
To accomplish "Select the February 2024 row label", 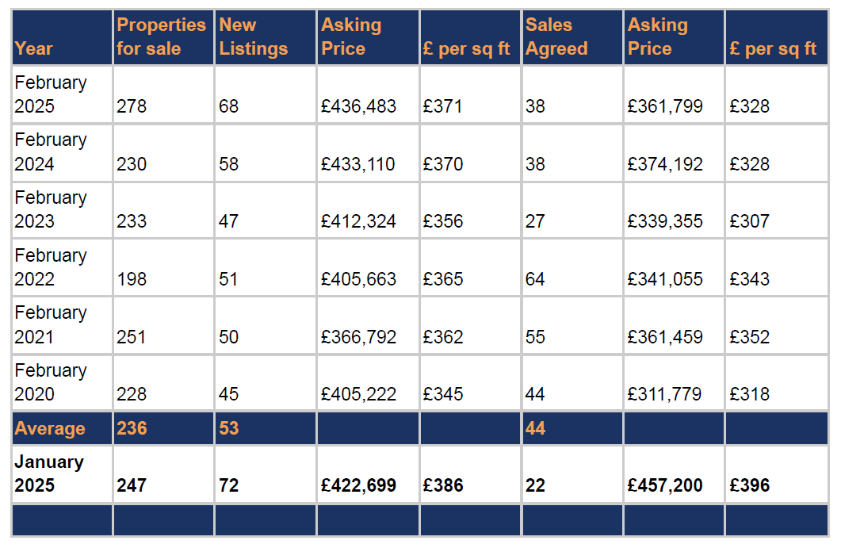I will click(51, 151).
